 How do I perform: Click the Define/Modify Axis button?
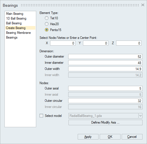coord(105,122)
